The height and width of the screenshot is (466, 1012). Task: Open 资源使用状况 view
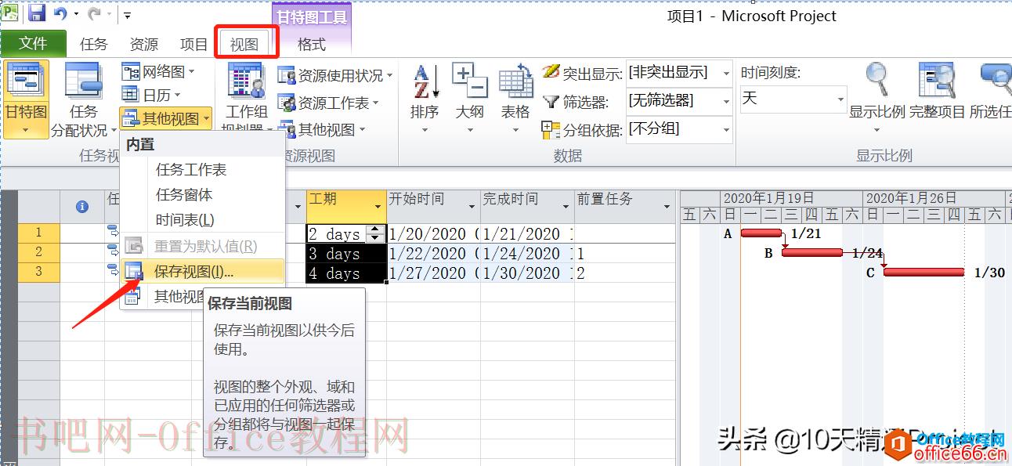(x=335, y=76)
